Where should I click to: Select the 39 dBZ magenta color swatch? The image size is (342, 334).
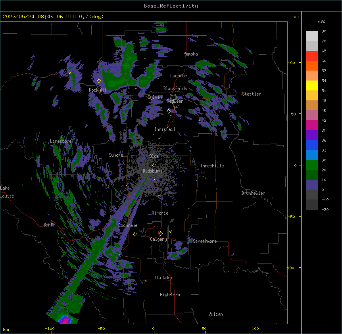(312, 125)
